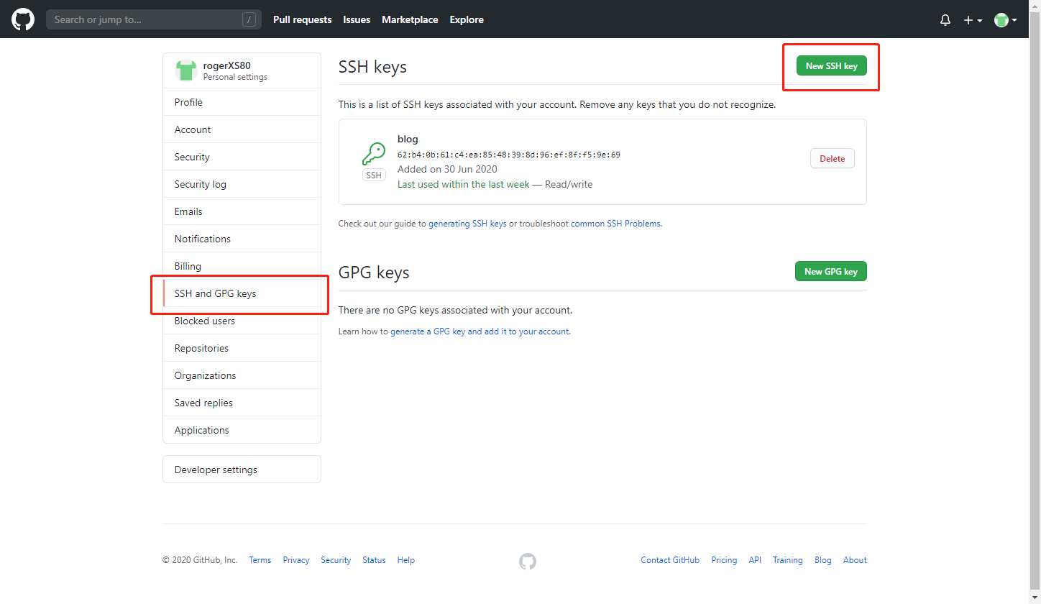Click the New GPG key button
Screen dimensions: 1041x604
[831, 271]
